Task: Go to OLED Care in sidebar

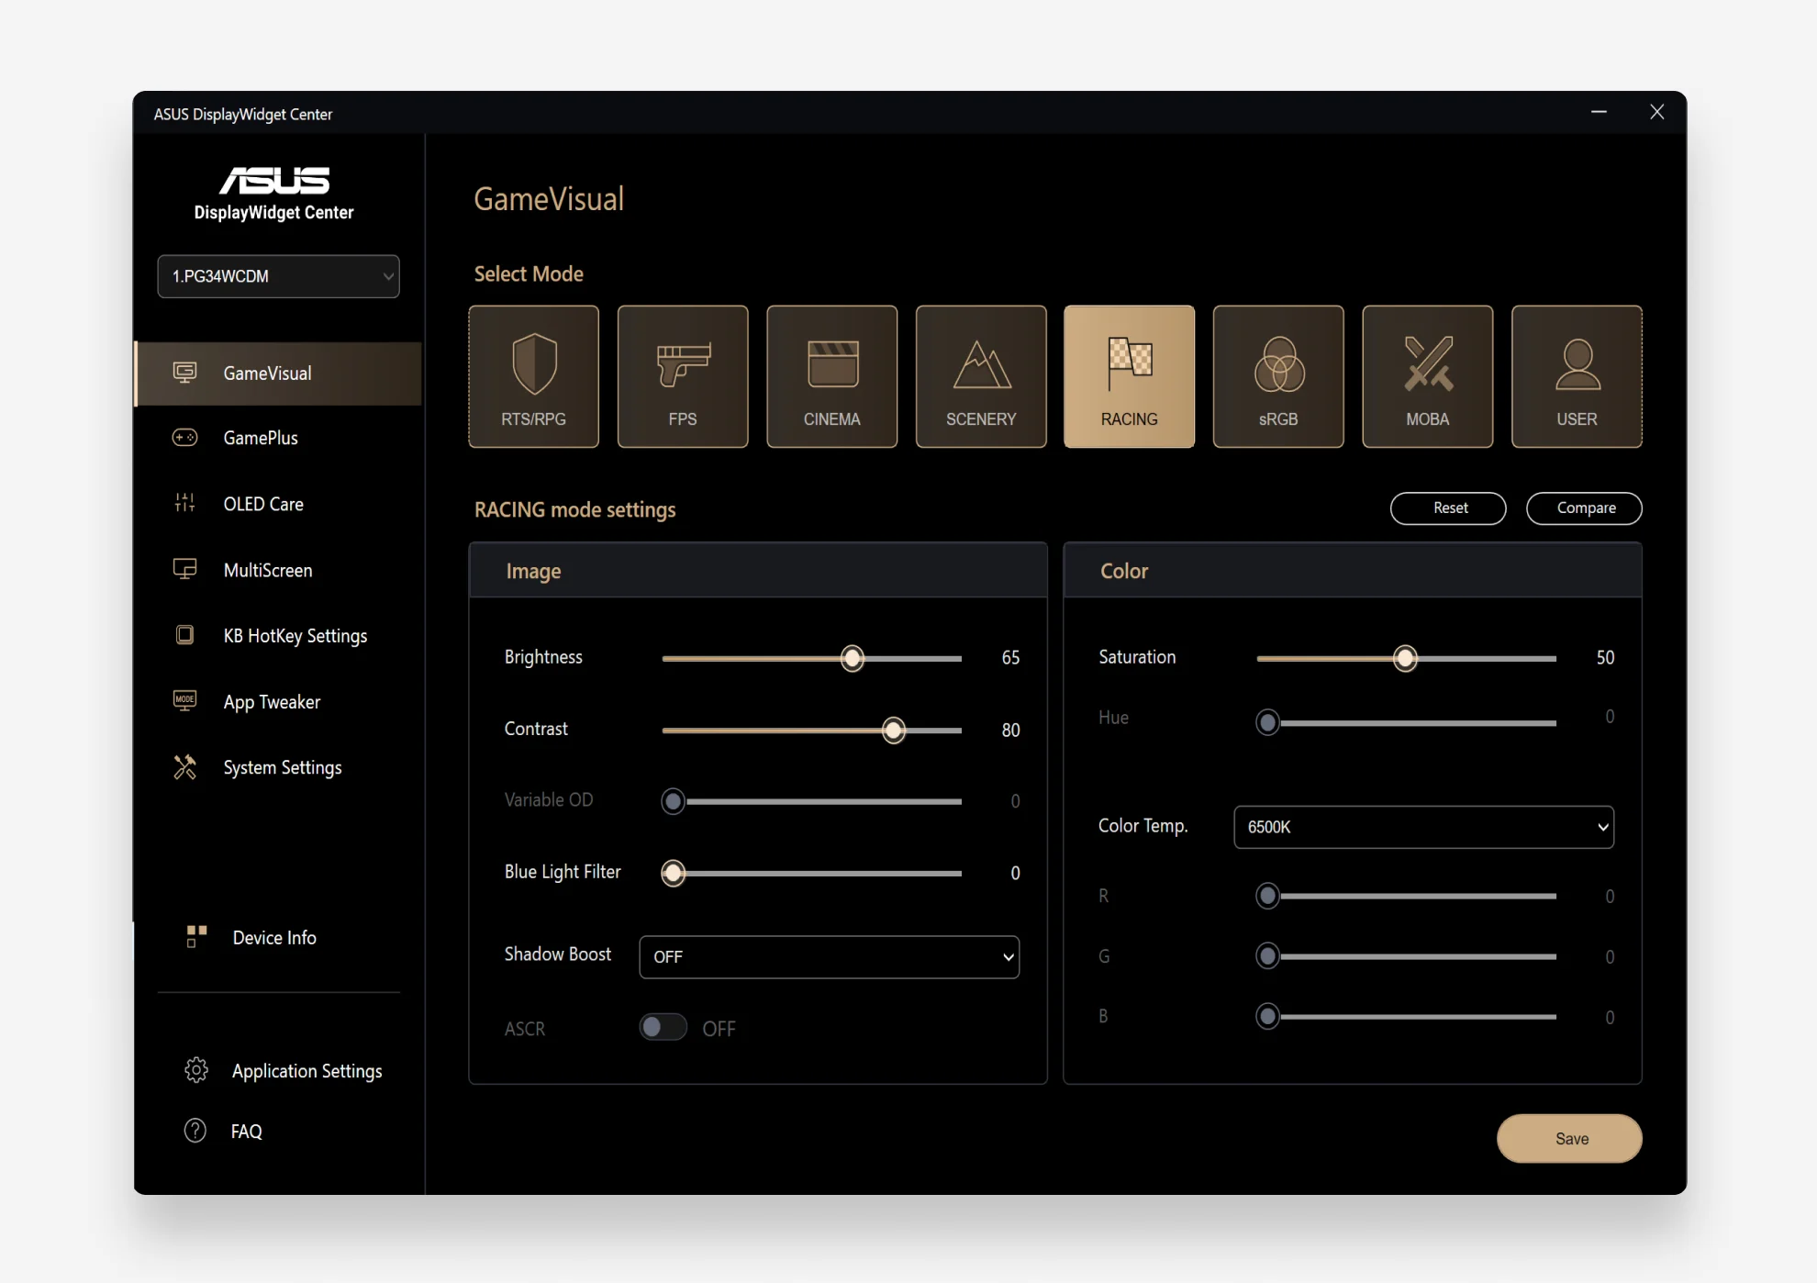Action: point(263,504)
